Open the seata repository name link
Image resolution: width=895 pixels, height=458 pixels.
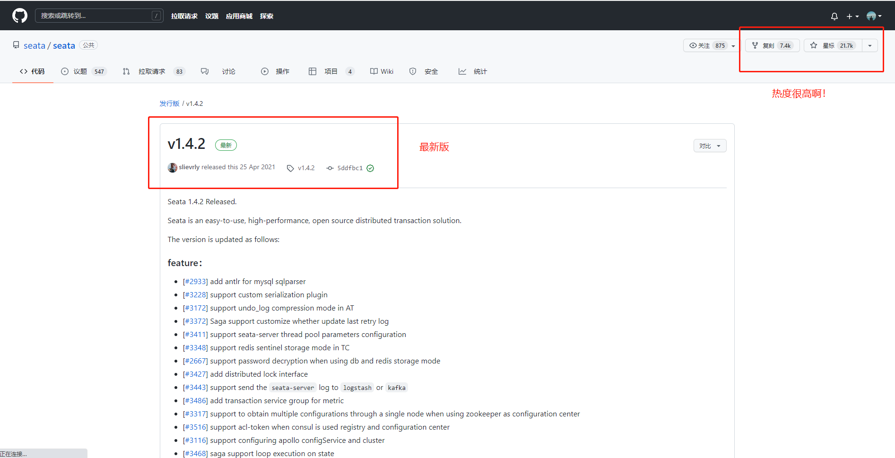[x=64, y=45]
